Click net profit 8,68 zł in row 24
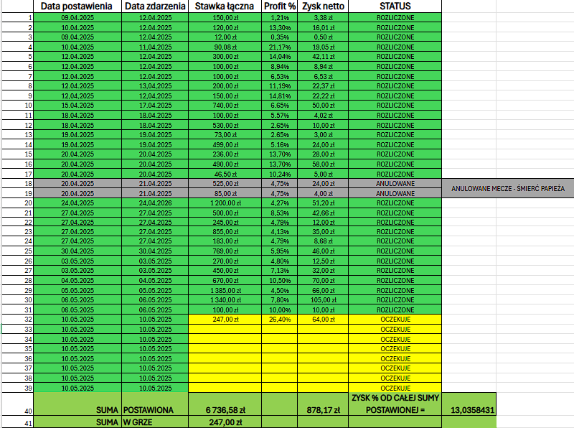This screenshot has height=428, width=574. click(323, 241)
